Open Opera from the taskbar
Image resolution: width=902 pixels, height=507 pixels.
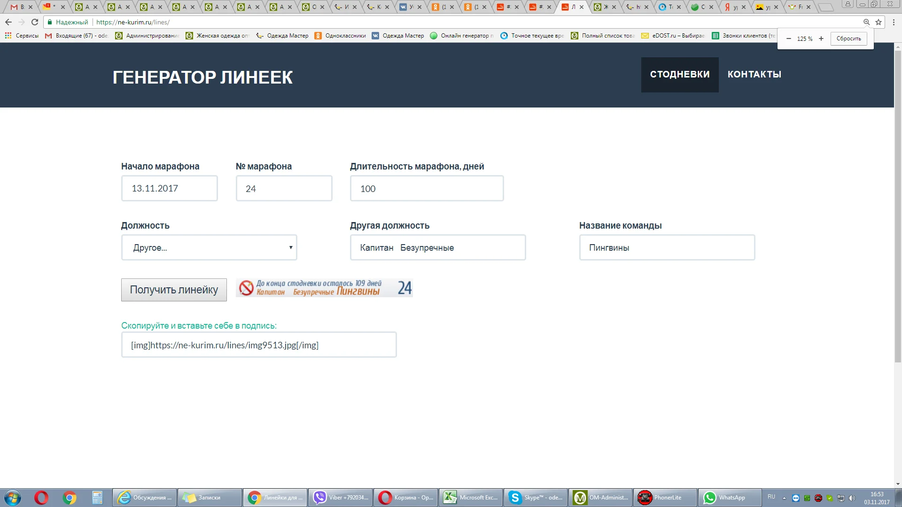[41, 498]
